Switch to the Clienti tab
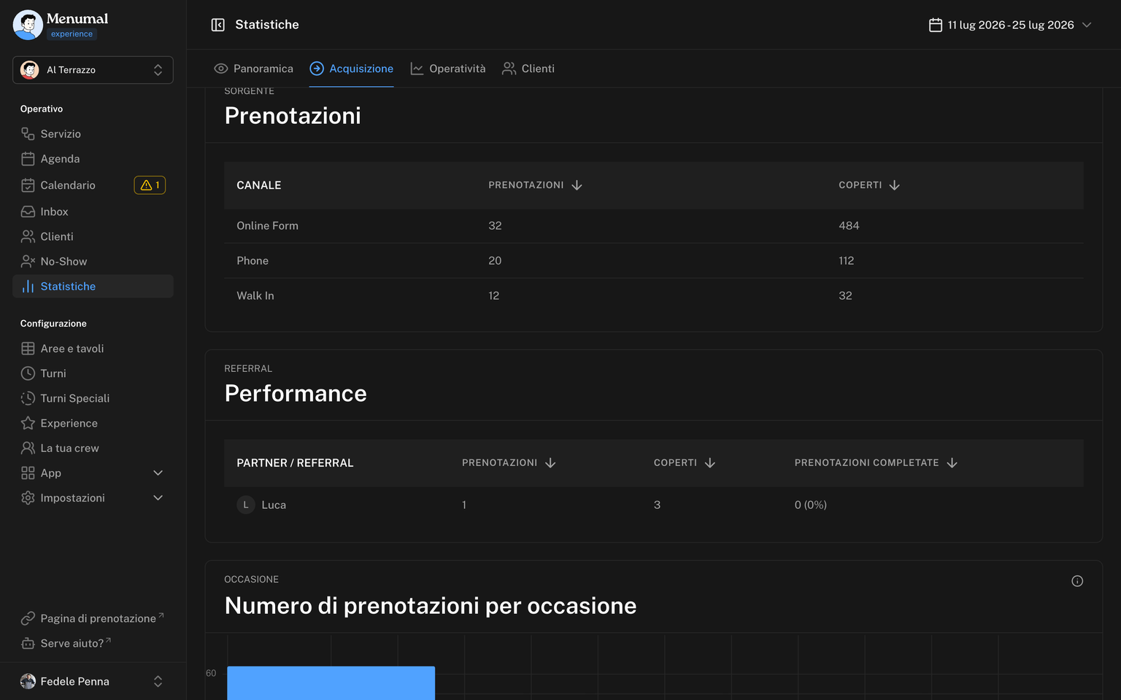Image resolution: width=1121 pixels, height=700 pixels. 528,69
